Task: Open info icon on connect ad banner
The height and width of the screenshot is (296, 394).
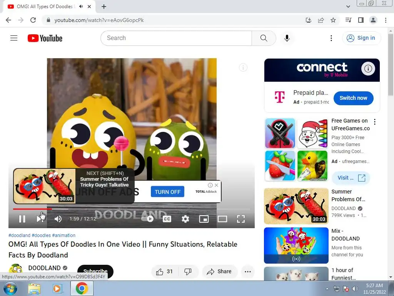Action: pyautogui.click(x=368, y=69)
